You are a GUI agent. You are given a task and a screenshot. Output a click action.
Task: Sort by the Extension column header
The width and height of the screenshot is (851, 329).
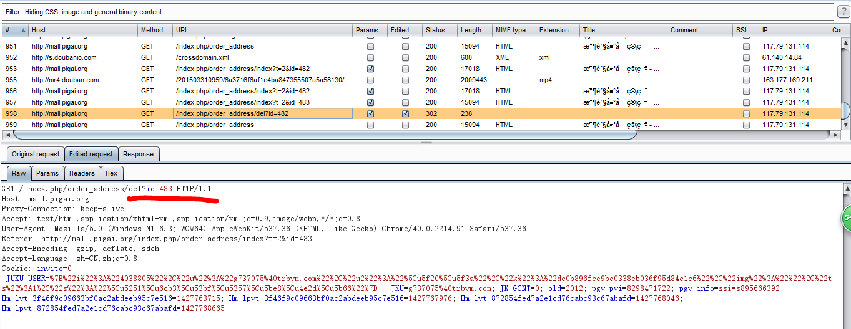coord(558,30)
